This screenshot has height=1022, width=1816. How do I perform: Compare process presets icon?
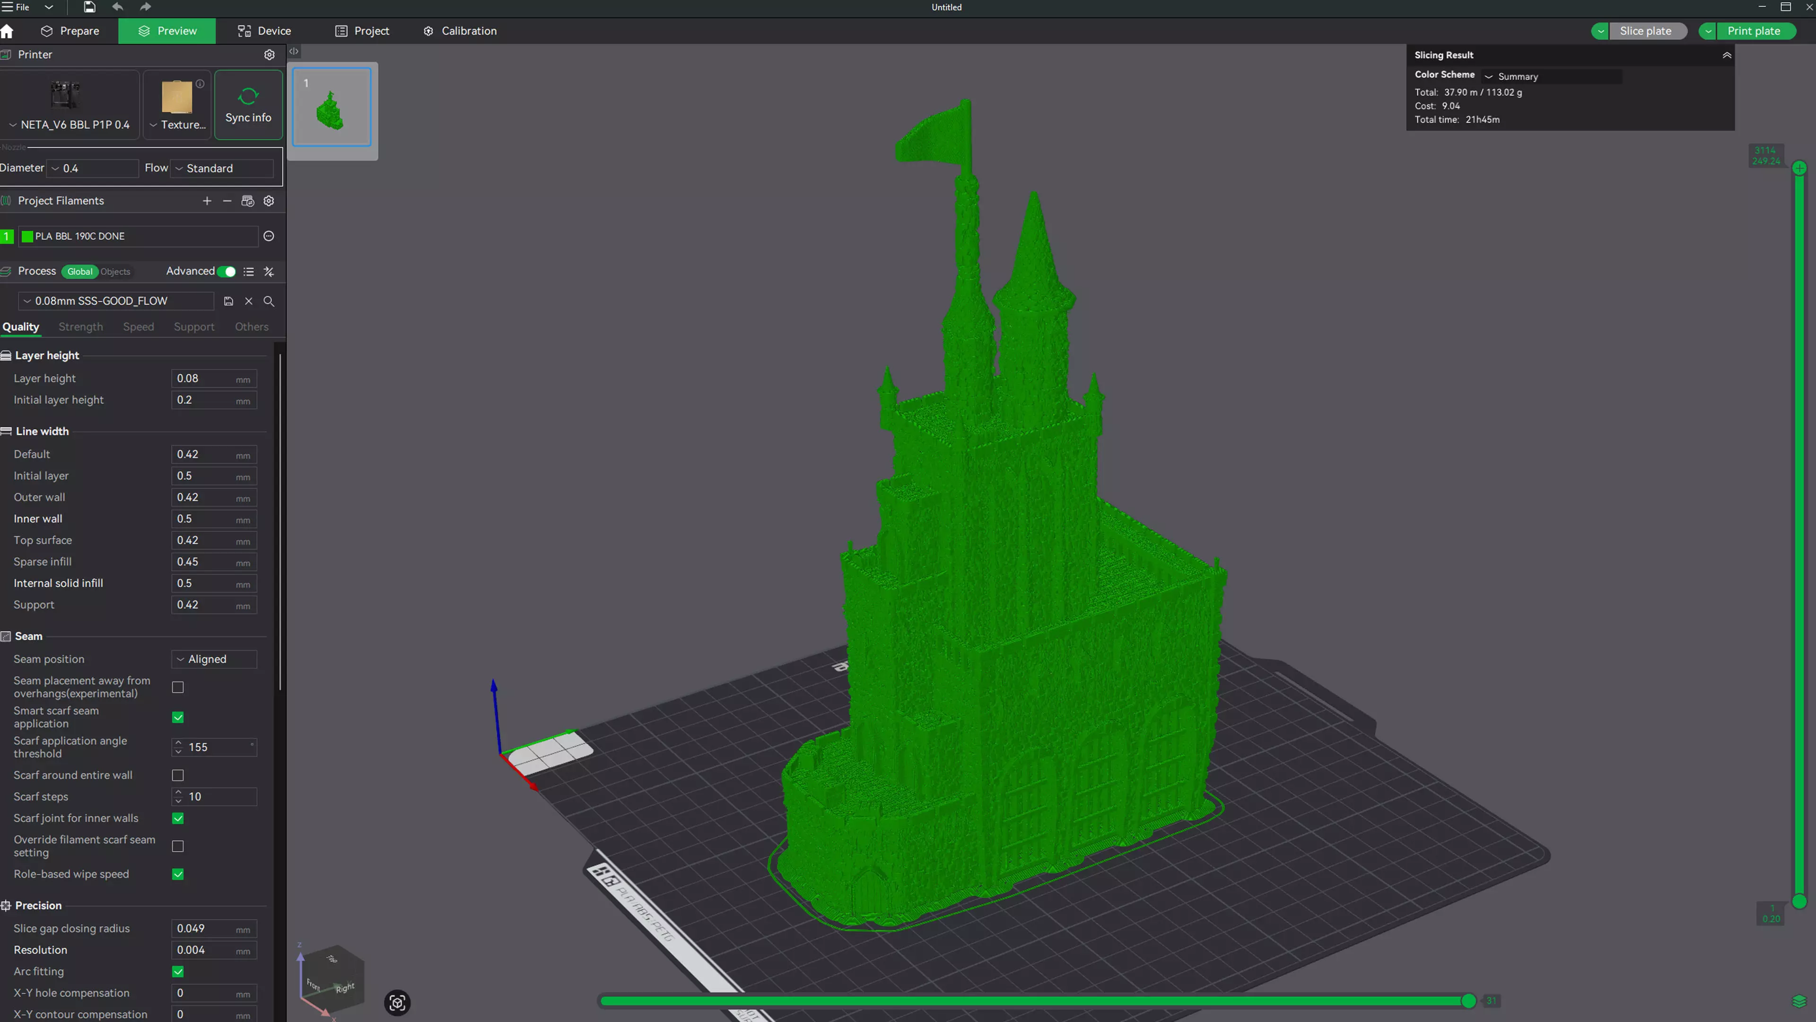click(269, 272)
